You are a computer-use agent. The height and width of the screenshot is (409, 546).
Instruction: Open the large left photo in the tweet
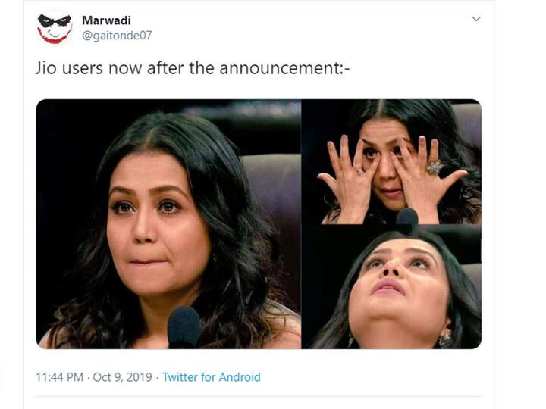point(168,224)
